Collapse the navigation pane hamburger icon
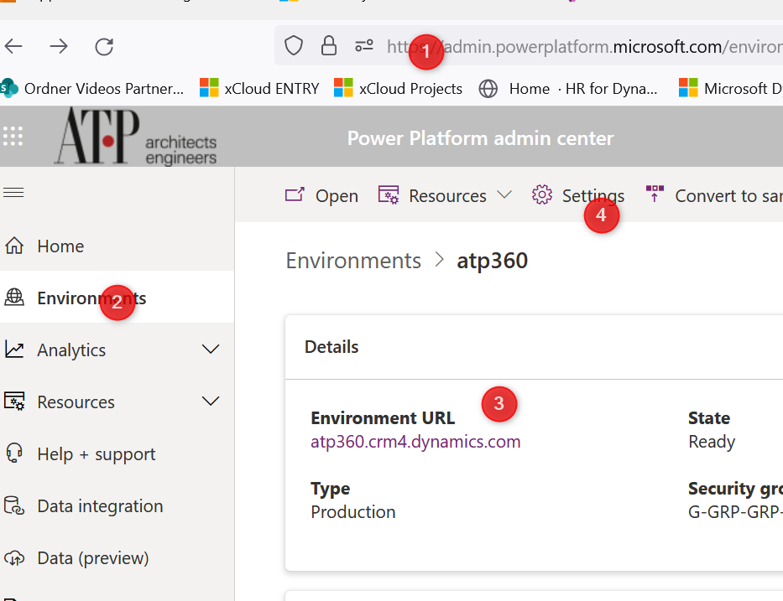Viewport: 783px width, 601px height. 13,193
